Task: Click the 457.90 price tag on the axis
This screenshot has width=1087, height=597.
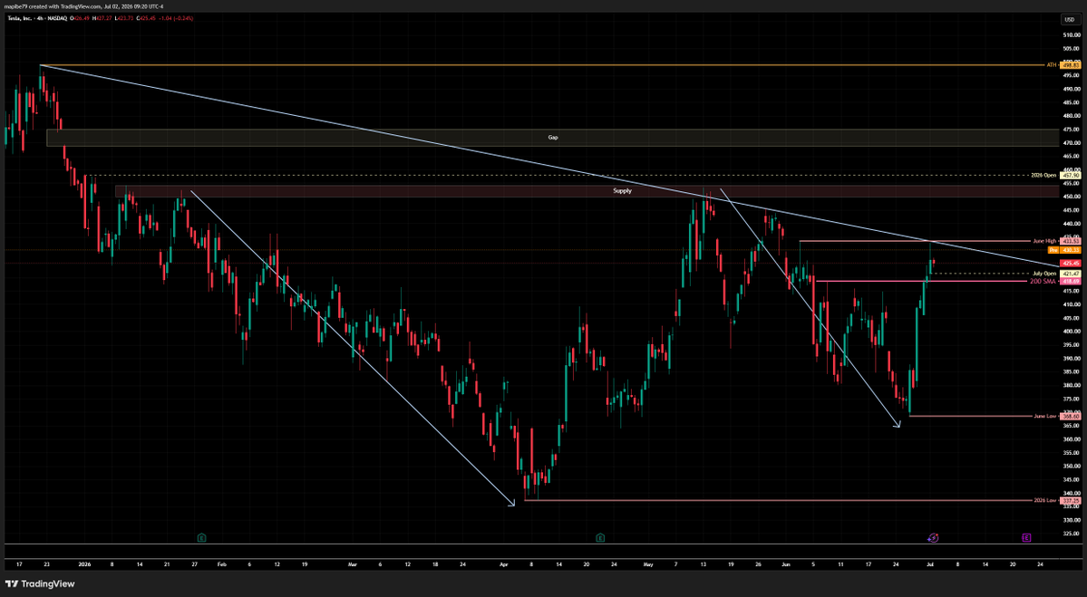Action: [1071, 175]
